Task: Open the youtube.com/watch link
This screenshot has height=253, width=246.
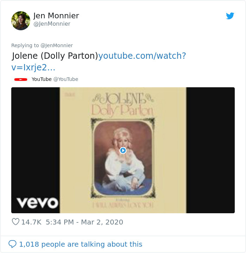Action: [142, 56]
